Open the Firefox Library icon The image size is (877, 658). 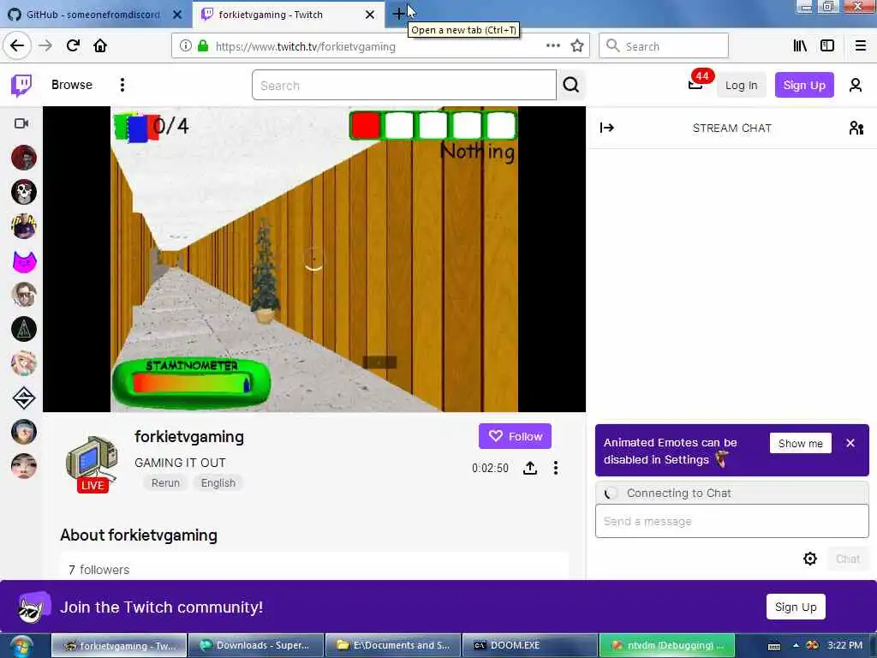tap(800, 46)
